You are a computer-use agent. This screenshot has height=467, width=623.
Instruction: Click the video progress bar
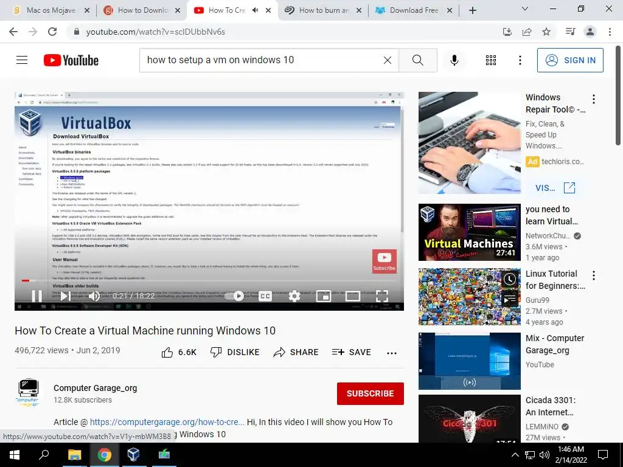(x=209, y=280)
